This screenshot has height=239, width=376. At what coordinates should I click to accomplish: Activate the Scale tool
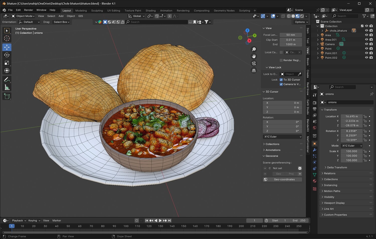click(x=7, y=63)
